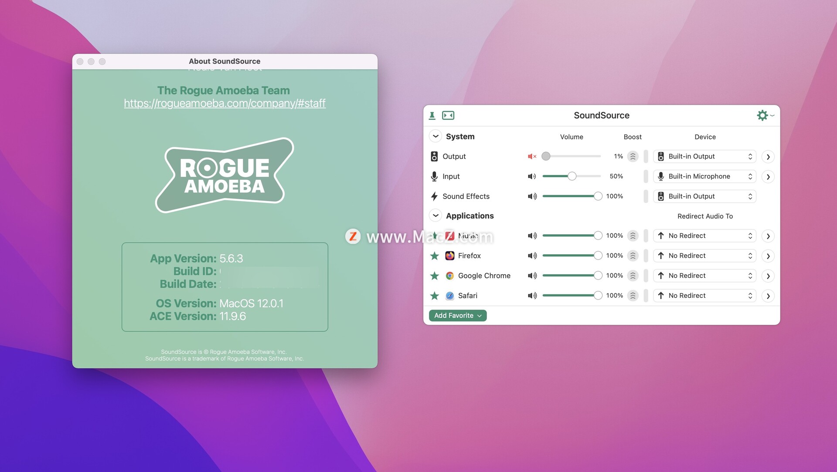837x472 pixels.
Task: Collapse the System section
Action: [436, 136]
